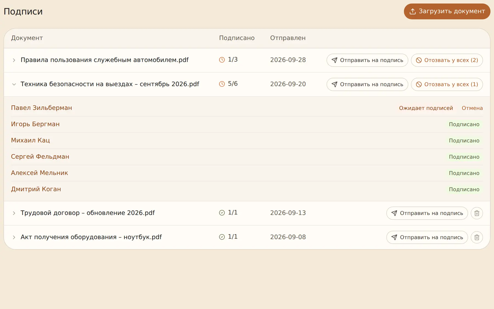Click the clock status icon beside 5/6
Viewport: 494px width, 309px height.
coord(222,84)
